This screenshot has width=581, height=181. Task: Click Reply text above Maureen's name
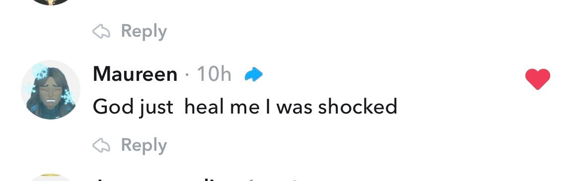pos(144,31)
